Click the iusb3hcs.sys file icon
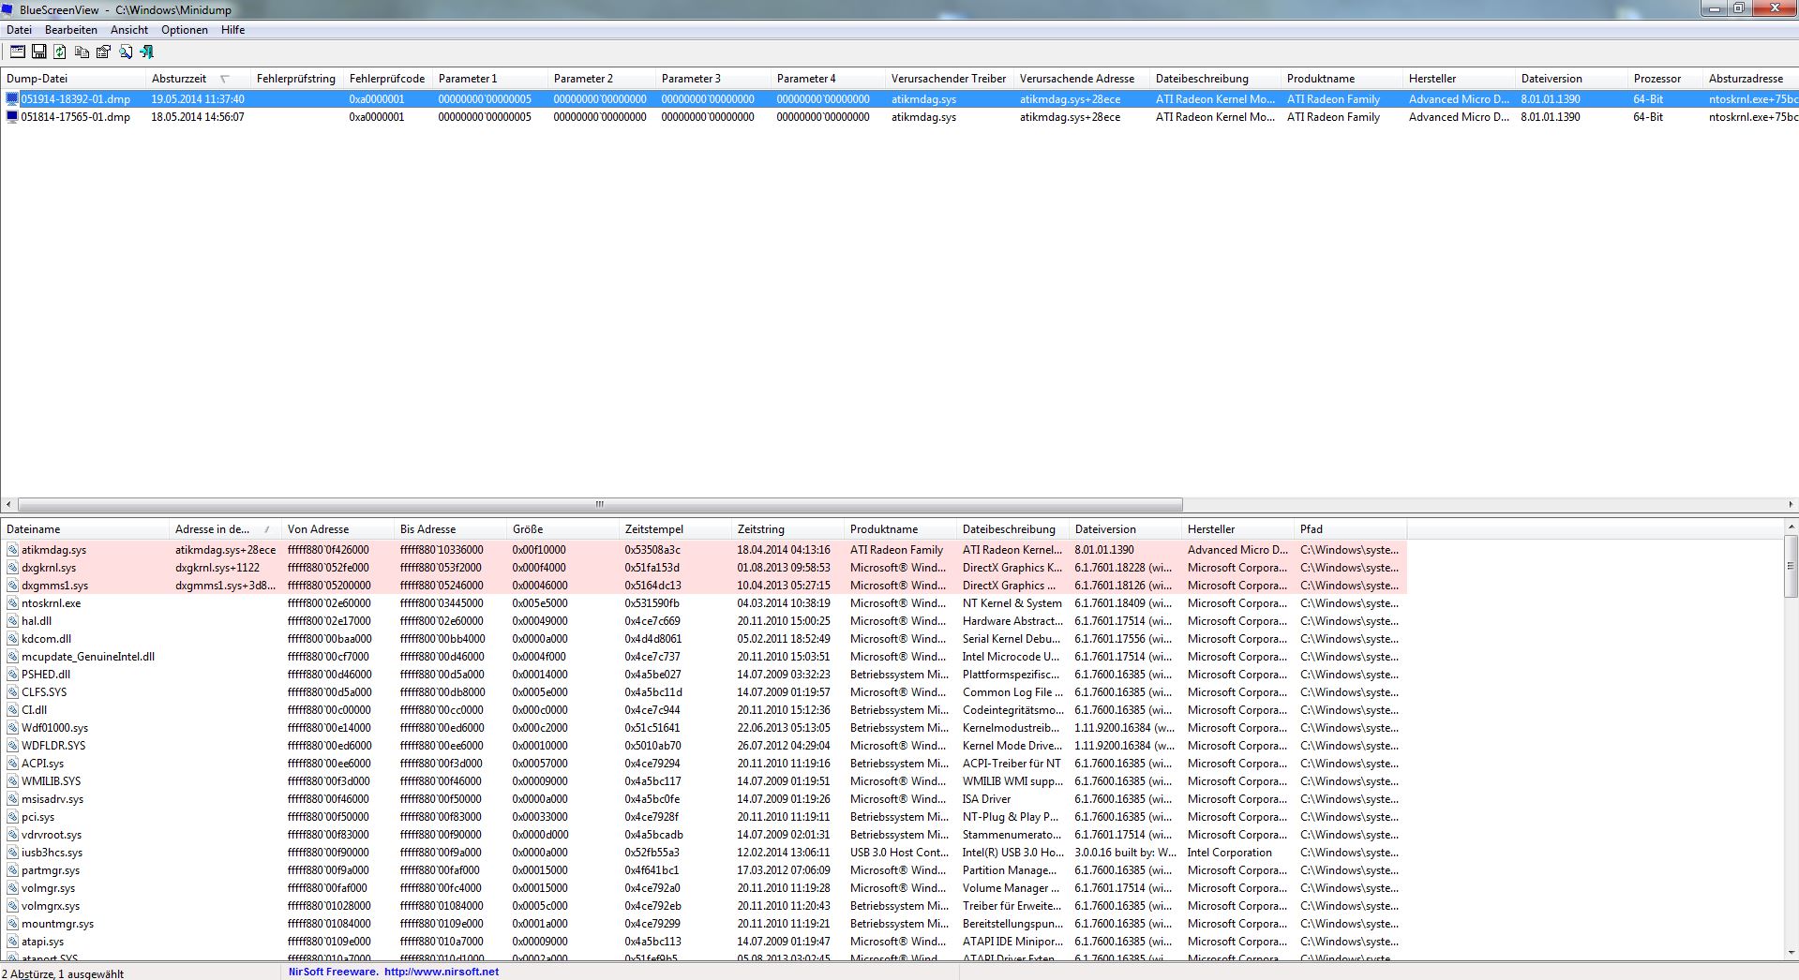Screen dimensions: 1799x980 pyautogui.click(x=13, y=853)
